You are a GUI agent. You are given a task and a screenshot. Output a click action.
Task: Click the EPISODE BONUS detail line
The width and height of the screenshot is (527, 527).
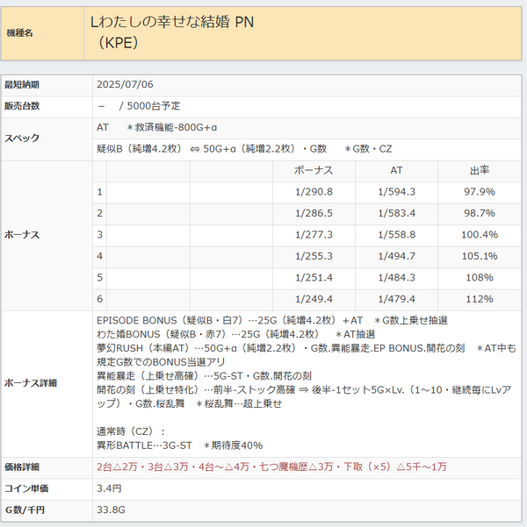(272, 320)
